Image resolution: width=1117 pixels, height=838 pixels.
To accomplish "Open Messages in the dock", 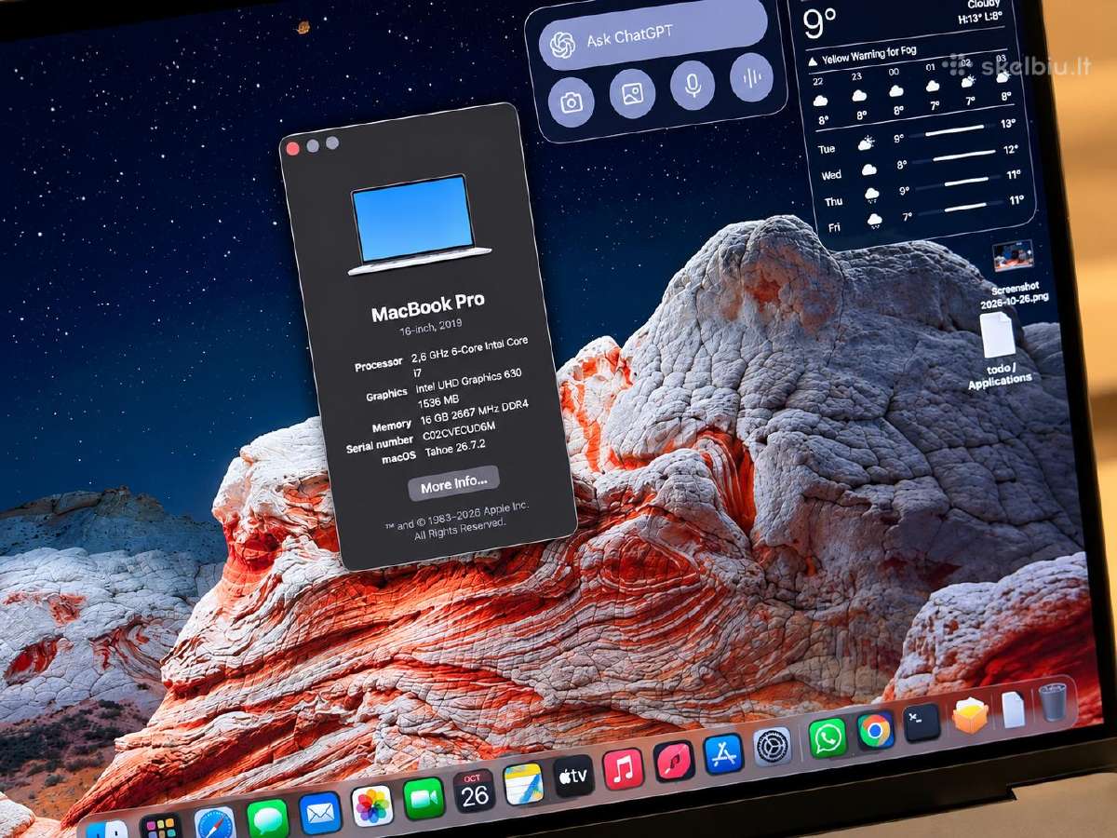I will [267, 819].
